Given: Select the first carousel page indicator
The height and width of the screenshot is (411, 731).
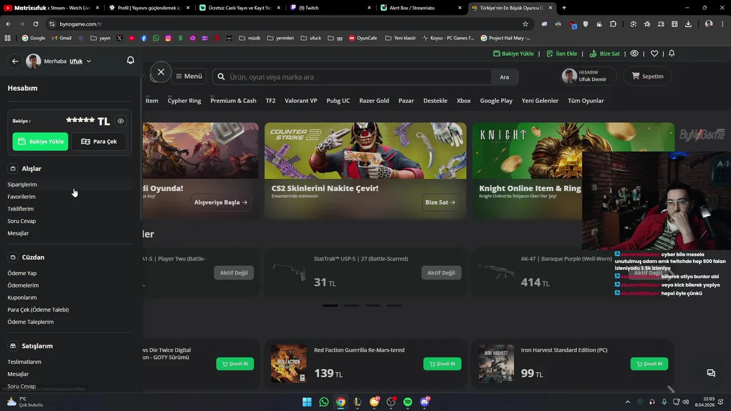Looking at the screenshot, I should pyautogui.click(x=330, y=305).
